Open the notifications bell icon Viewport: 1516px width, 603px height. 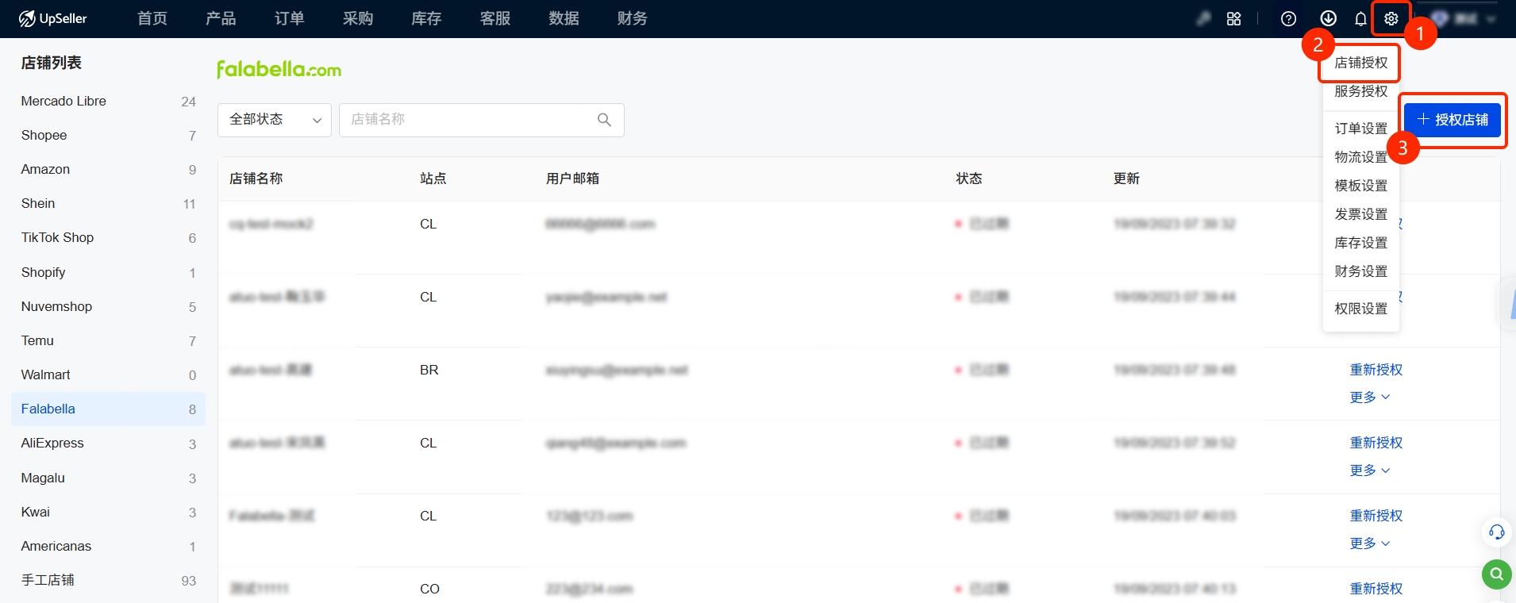click(x=1360, y=19)
